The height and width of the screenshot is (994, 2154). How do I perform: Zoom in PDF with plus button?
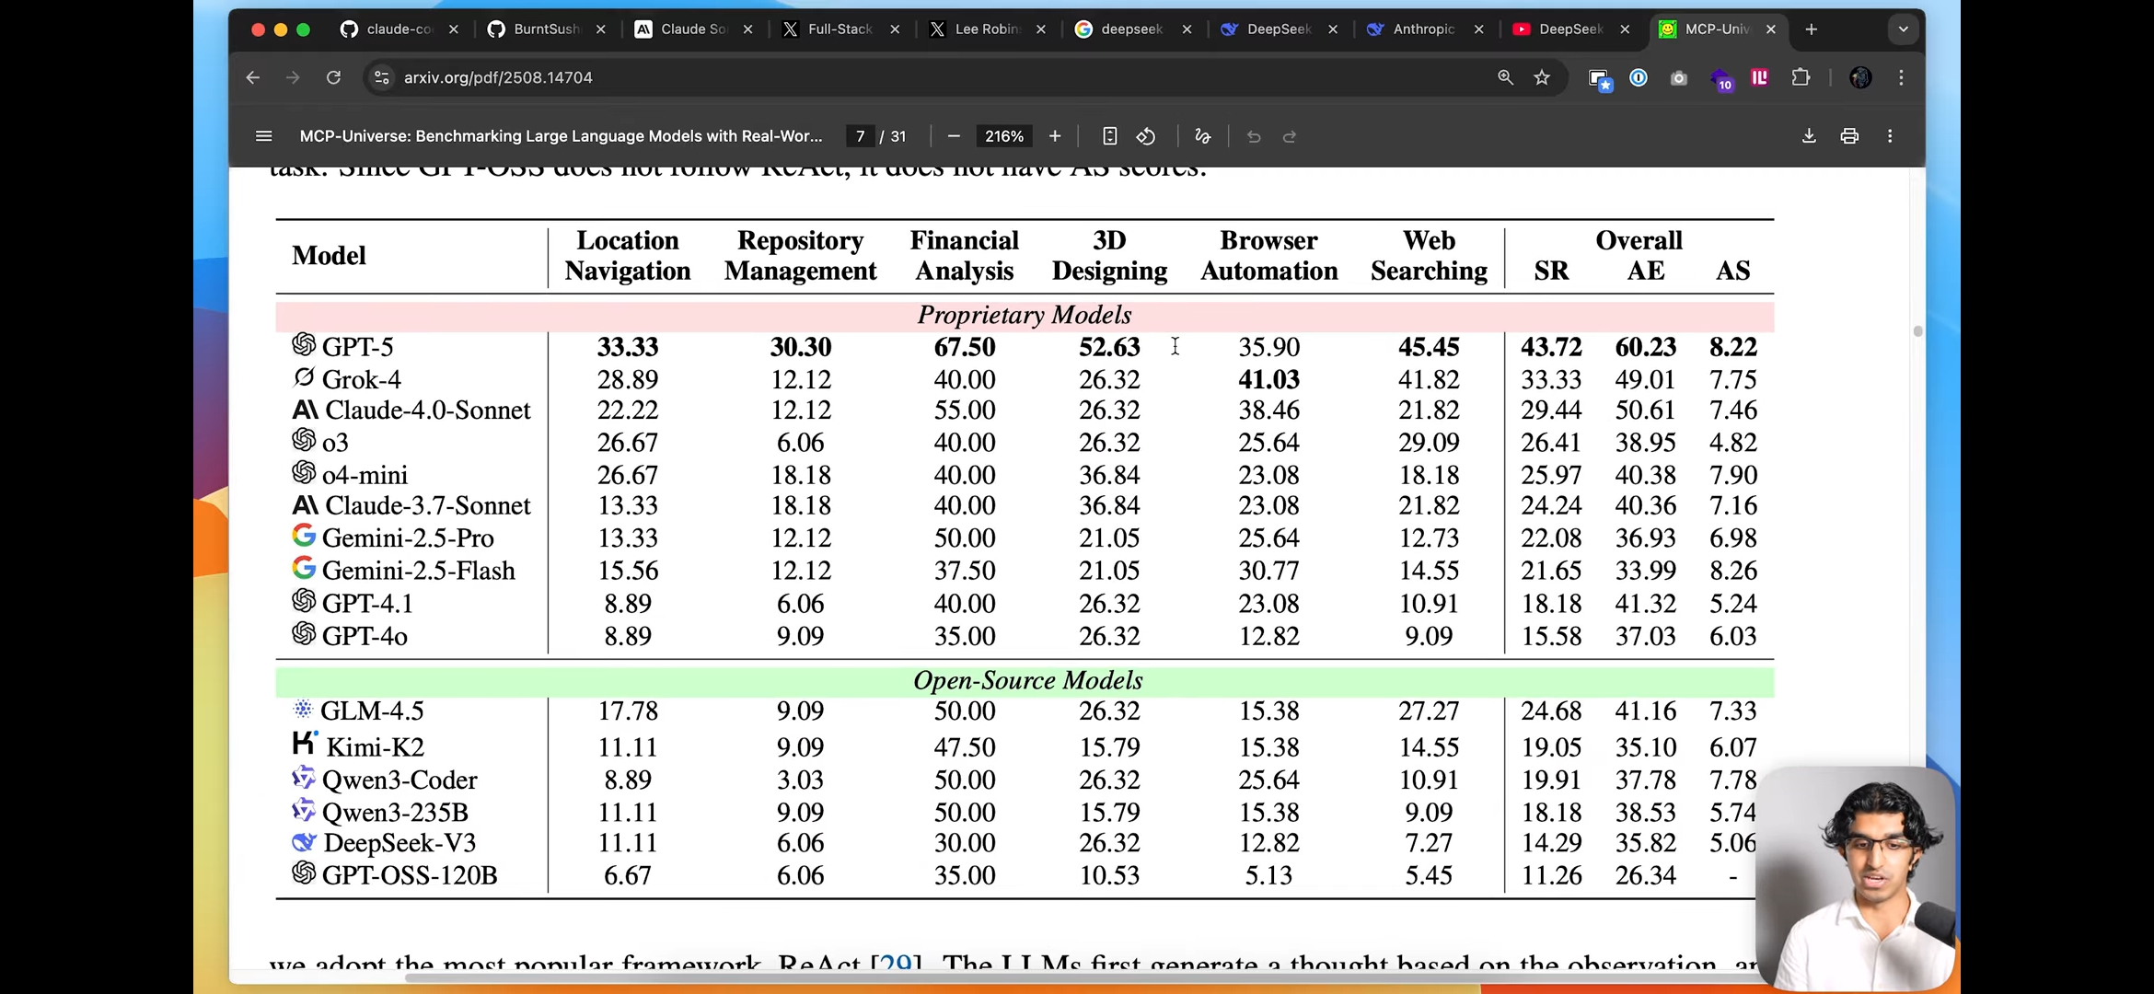click(1055, 136)
